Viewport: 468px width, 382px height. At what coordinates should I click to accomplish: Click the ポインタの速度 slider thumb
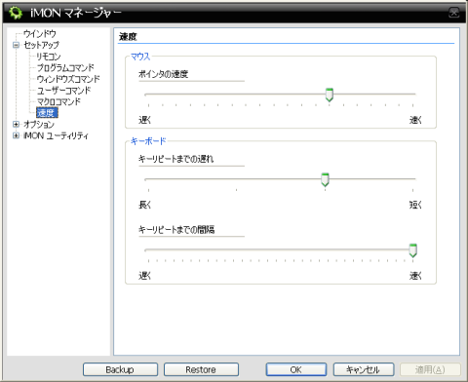330,95
